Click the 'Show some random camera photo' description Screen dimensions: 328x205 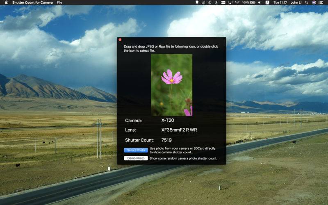point(183,158)
